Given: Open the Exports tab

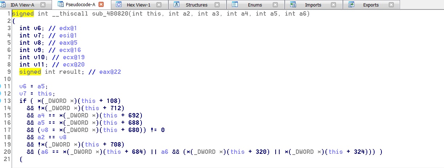Looking at the screenshot, I should (371, 5).
